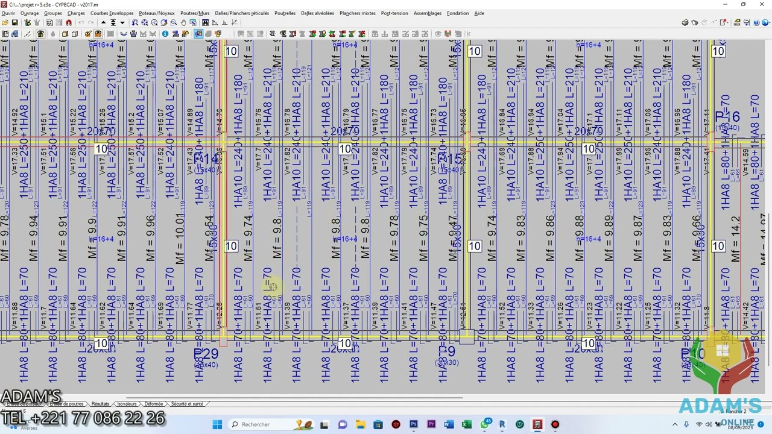This screenshot has height=434, width=772.
Task: Click the blue globe icon
Action: click(x=765, y=23)
